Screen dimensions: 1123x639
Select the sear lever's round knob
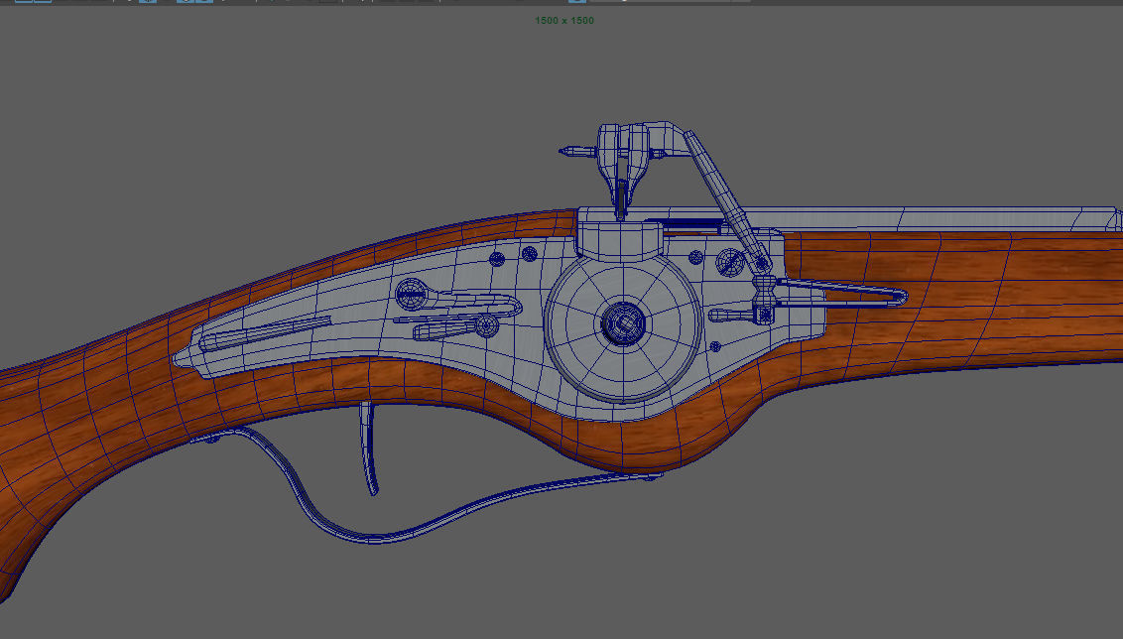[x=487, y=325]
